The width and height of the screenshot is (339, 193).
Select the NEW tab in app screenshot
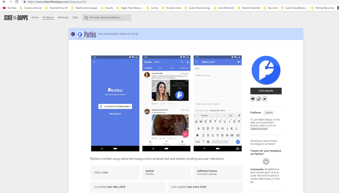160,68
